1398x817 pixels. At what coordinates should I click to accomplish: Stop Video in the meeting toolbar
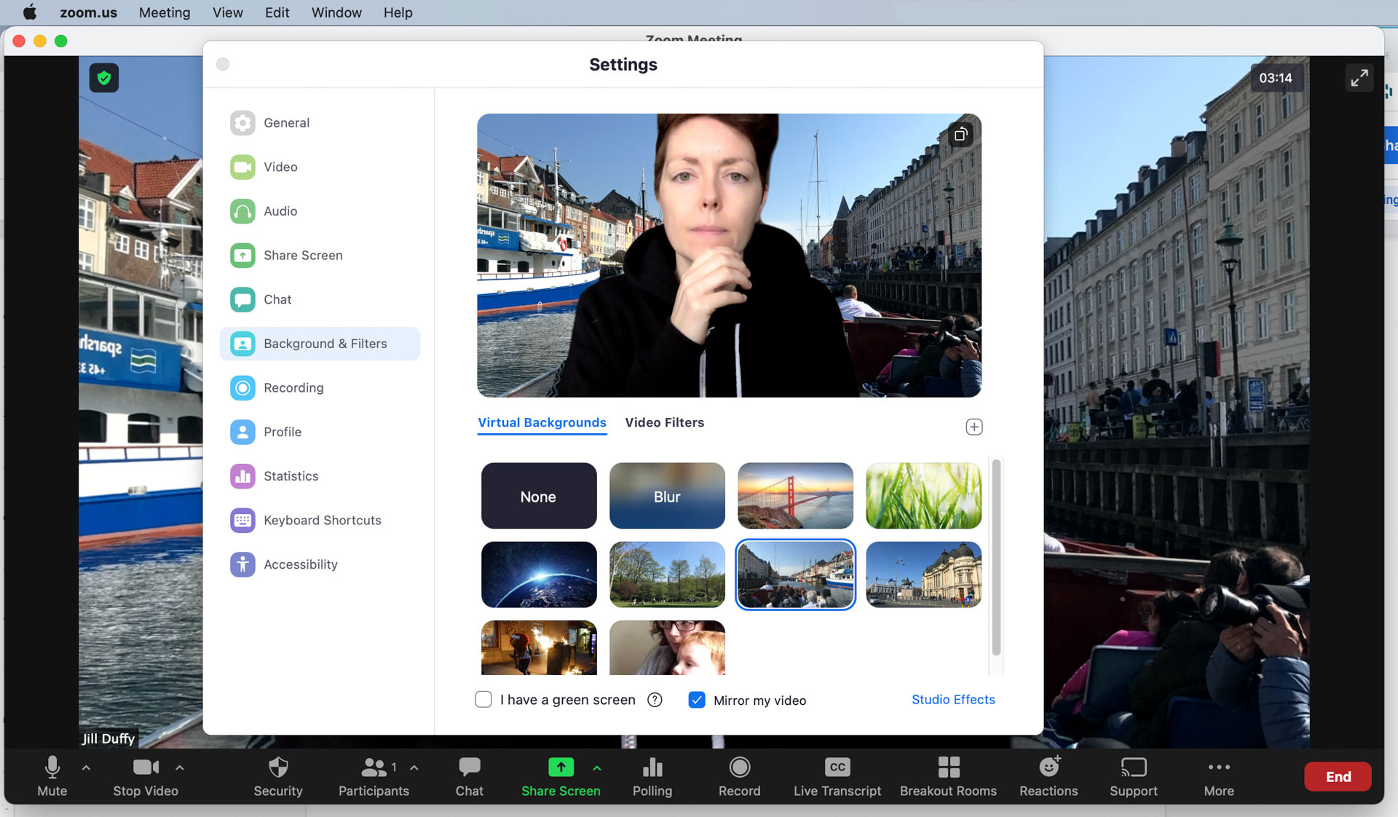(146, 776)
